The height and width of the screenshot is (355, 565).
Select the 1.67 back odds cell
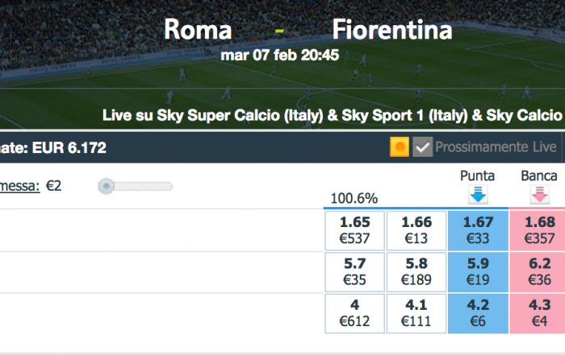(478, 230)
